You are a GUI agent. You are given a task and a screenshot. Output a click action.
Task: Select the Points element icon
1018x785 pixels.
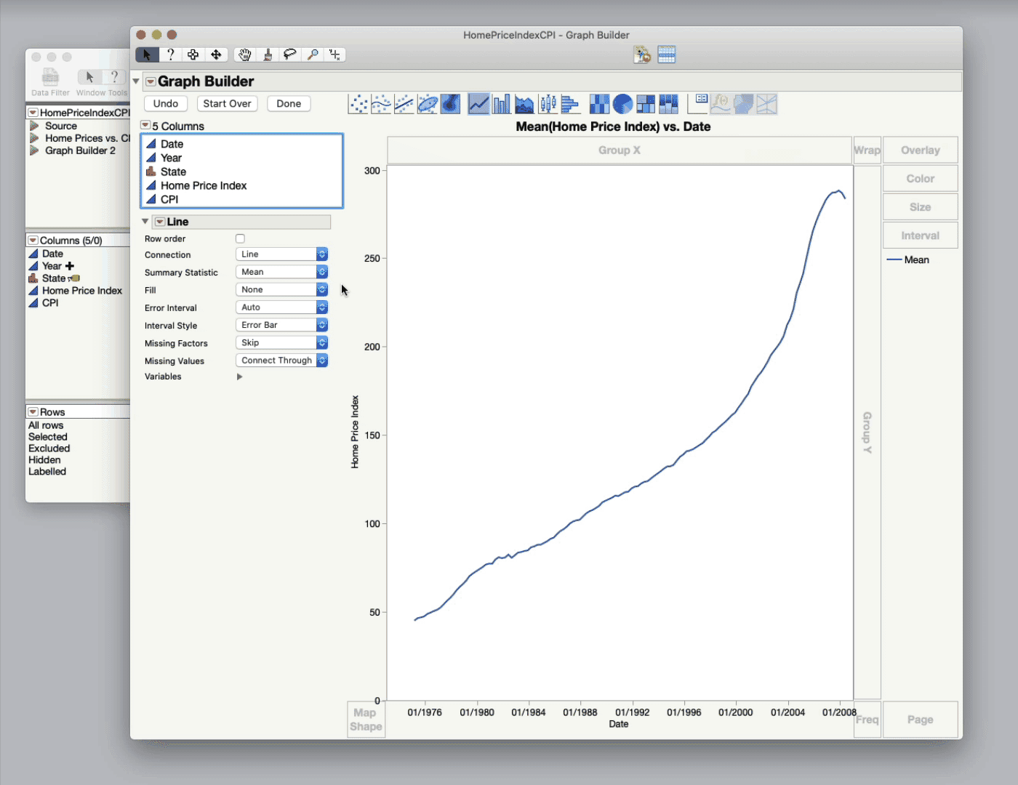tap(358, 103)
